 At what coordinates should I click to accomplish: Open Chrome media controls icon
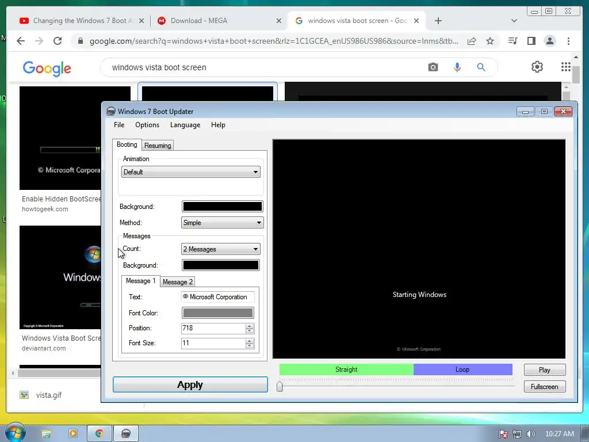pos(512,41)
